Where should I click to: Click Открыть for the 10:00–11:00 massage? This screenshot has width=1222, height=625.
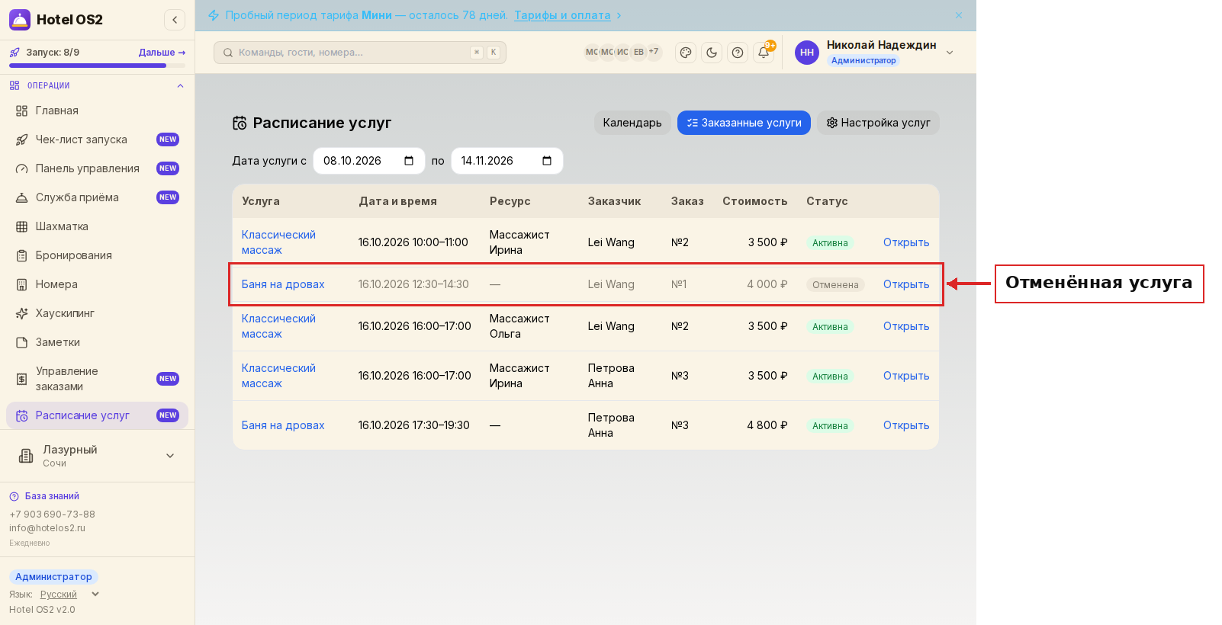pos(906,242)
